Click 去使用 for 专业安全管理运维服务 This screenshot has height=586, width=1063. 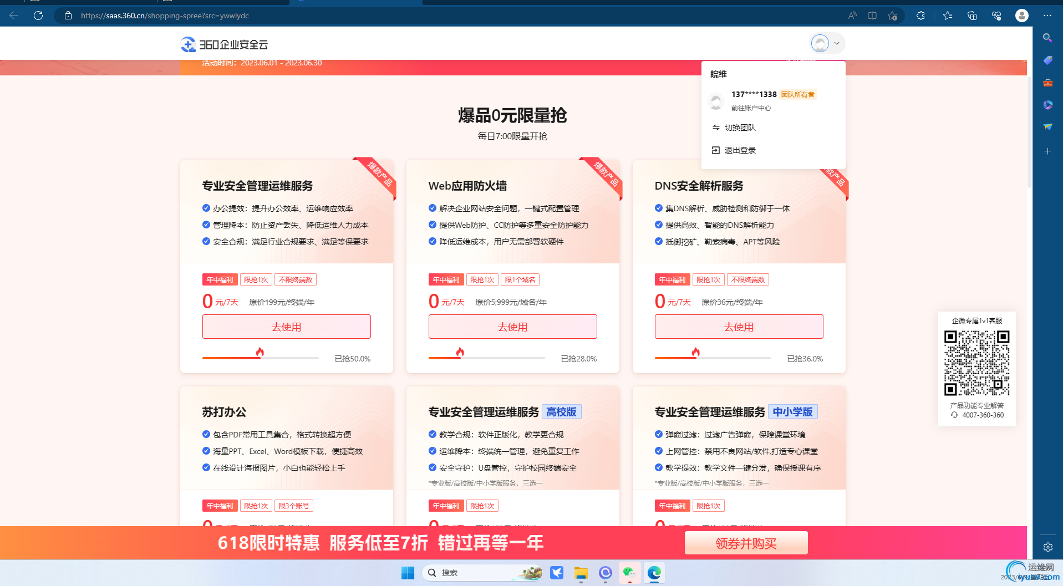287,327
